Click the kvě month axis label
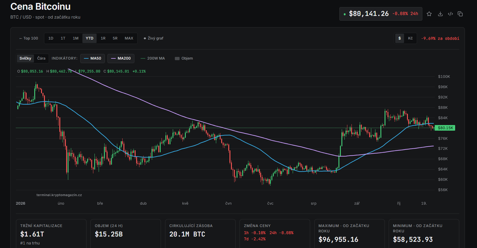 [185, 203]
